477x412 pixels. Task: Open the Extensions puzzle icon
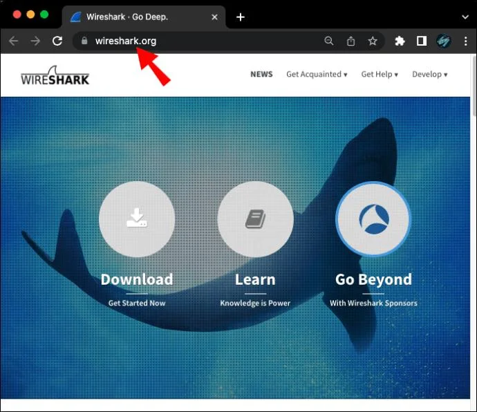(x=400, y=41)
